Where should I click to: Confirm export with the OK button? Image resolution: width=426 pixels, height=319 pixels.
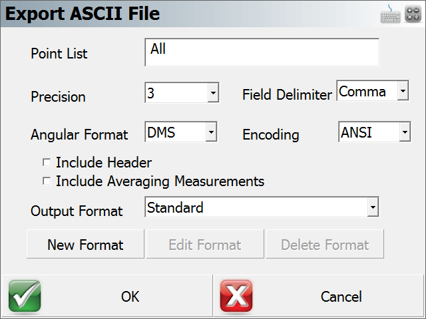click(x=107, y=296)
